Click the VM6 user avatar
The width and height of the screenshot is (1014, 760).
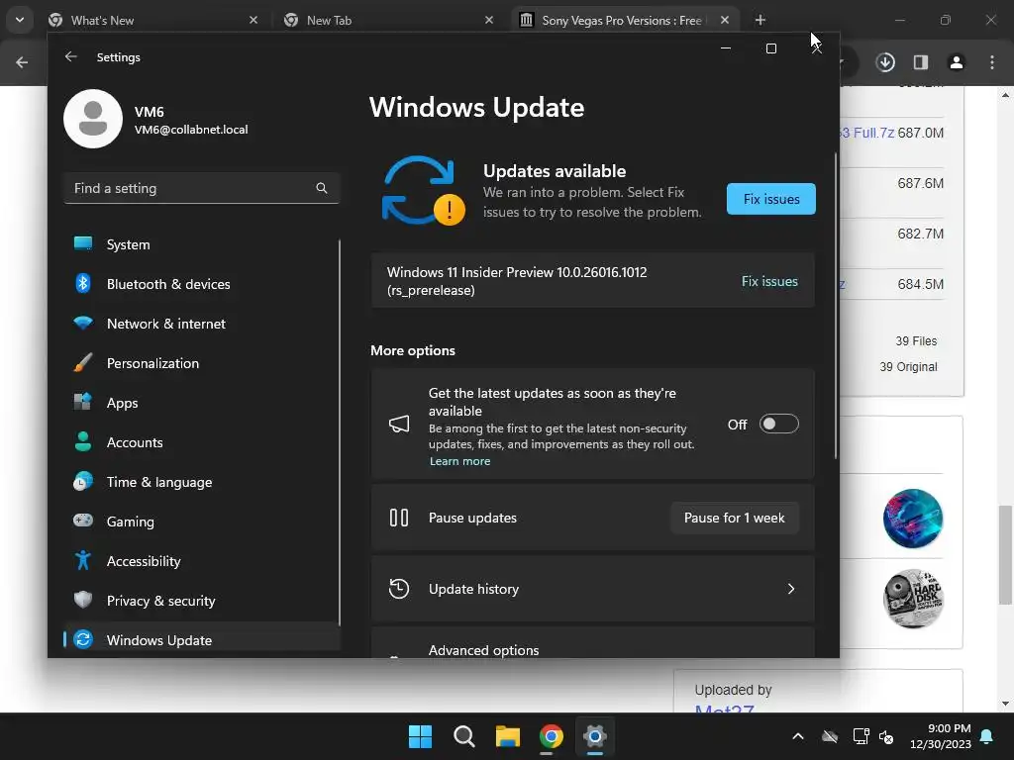(x=93, y=119)
